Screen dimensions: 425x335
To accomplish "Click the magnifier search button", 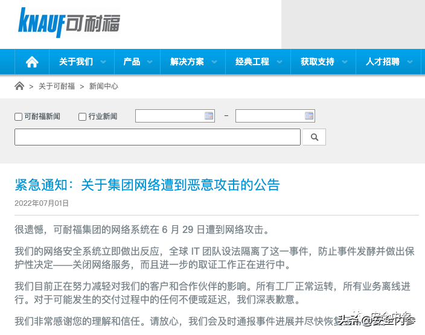I will pyautogui.click(x=315, y=137).
